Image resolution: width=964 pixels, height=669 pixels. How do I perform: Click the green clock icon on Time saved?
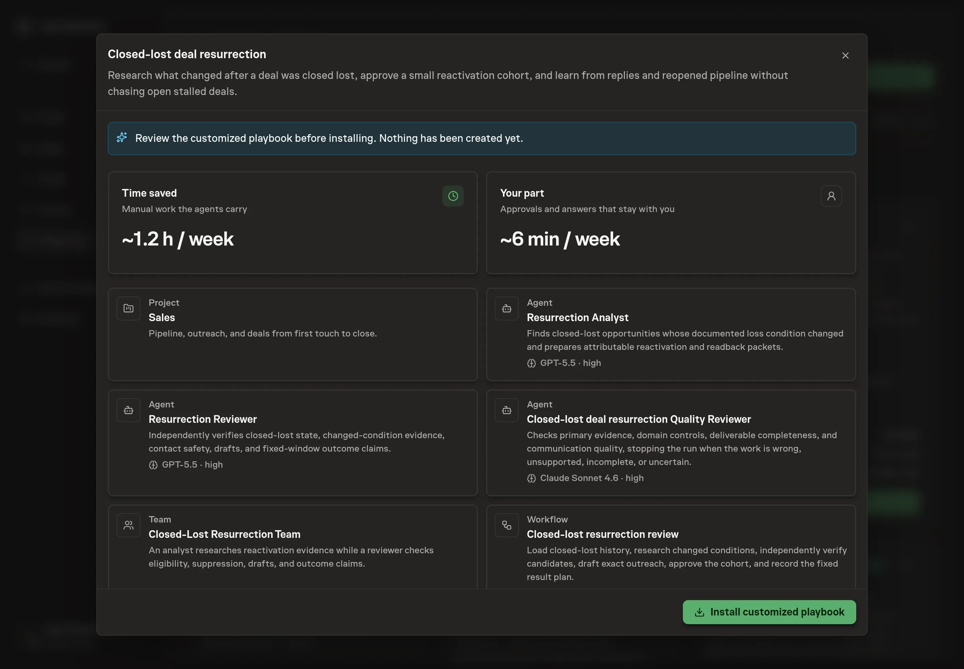[x=453, y=196]
